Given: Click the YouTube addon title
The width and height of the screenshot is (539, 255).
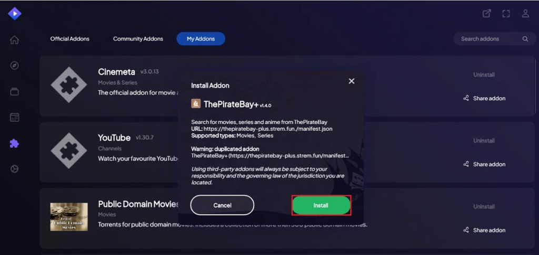Looking at the screenshot, I should tap(114, 138).
